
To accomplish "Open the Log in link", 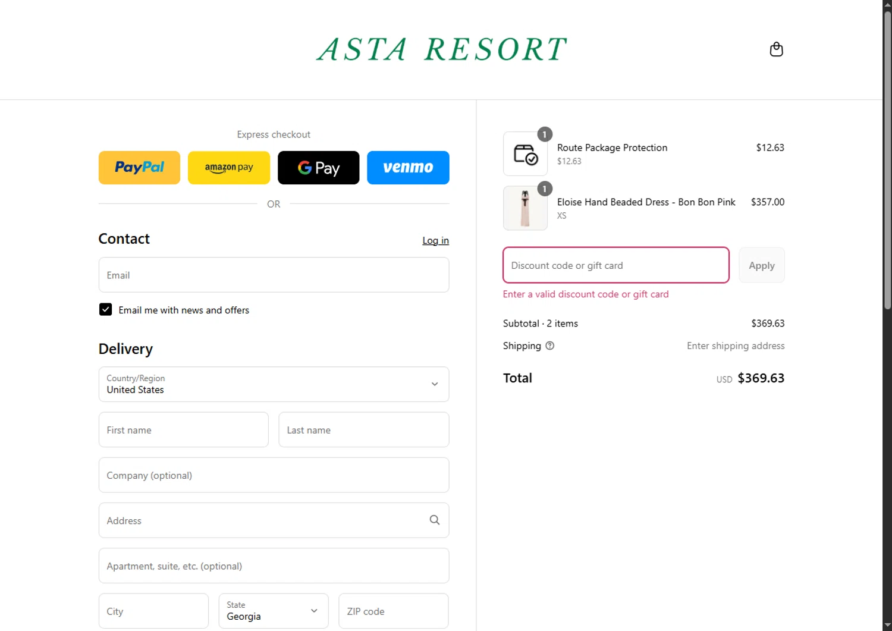I will coord(435,240).
